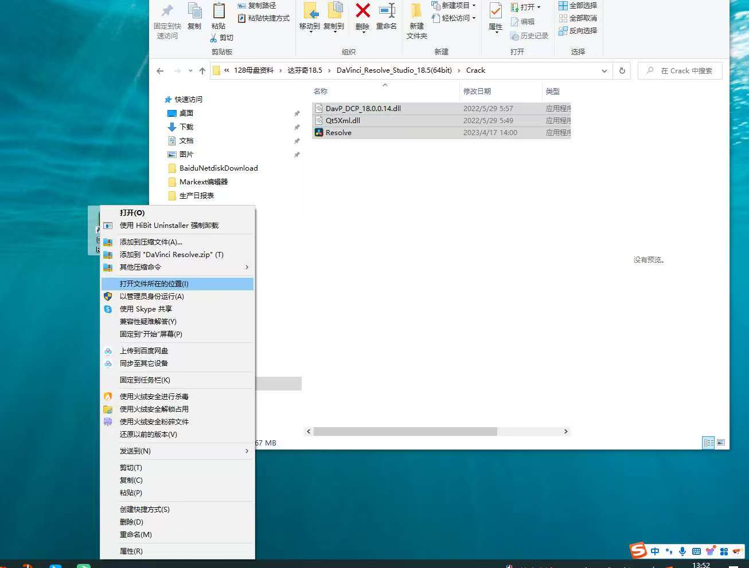Image resolution: width=749 pixels, height=568 pixels.
Task: Click the Back navigation arrow
Action: [x=160, y=71]
